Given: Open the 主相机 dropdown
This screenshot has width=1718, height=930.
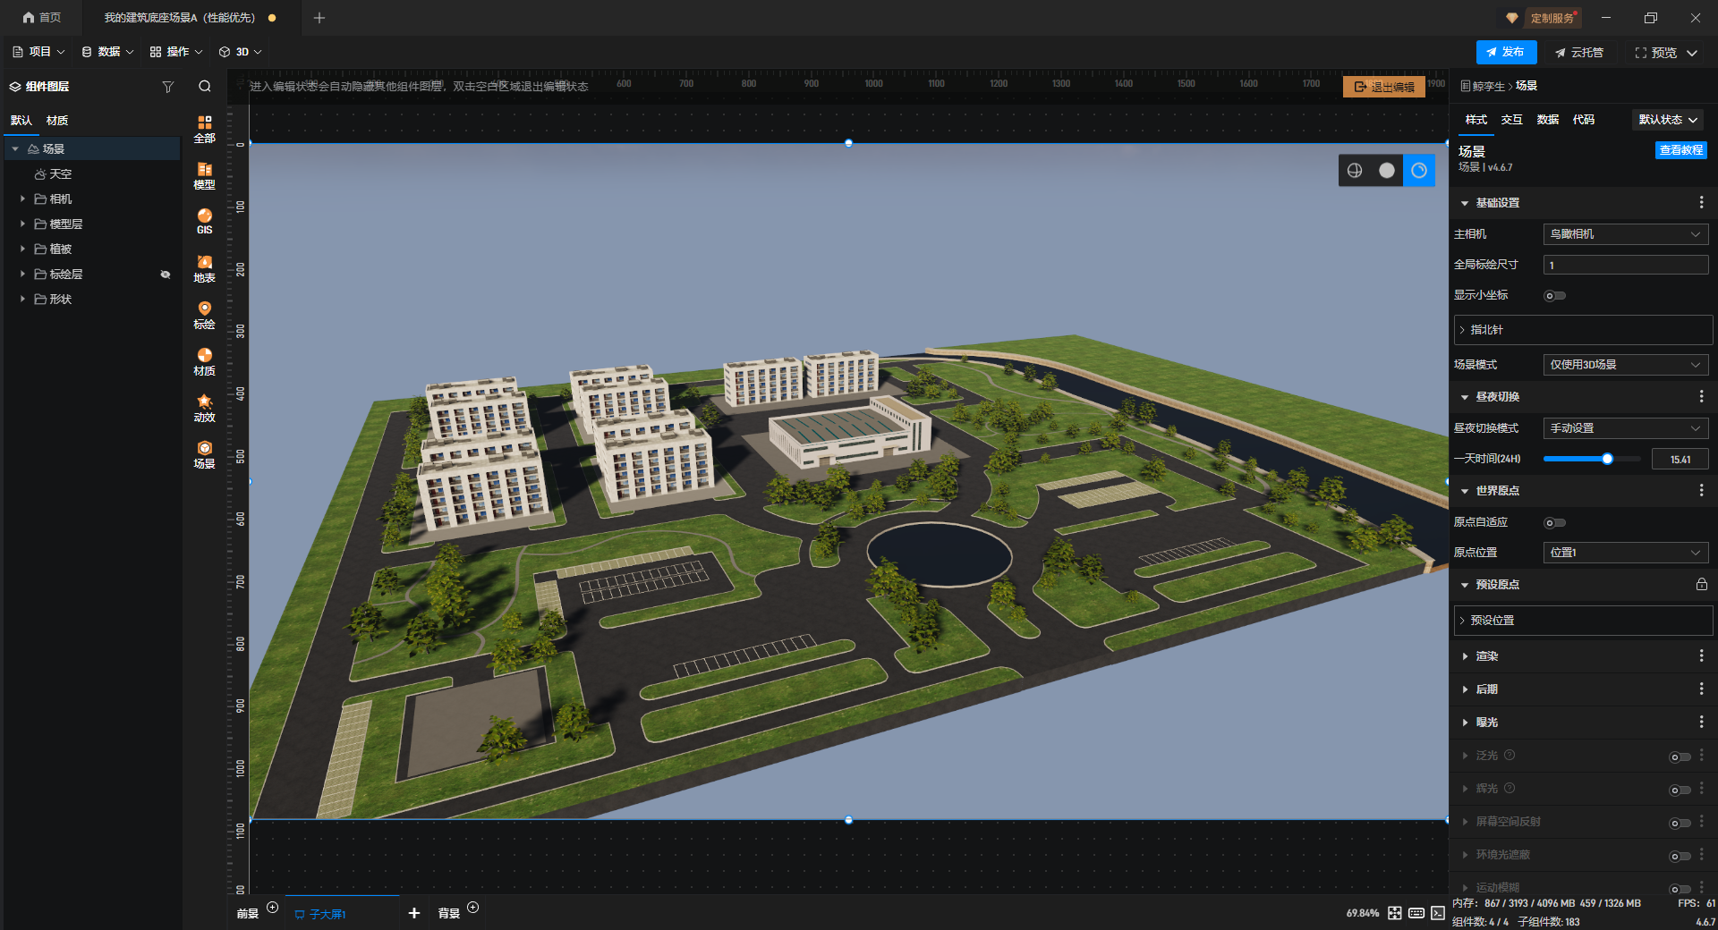Looking at the screenshot, I should point(1625,234).
